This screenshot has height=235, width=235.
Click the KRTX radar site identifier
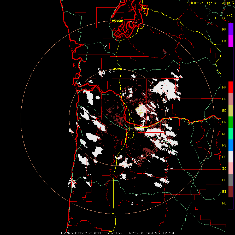click(x=134, y=233)
